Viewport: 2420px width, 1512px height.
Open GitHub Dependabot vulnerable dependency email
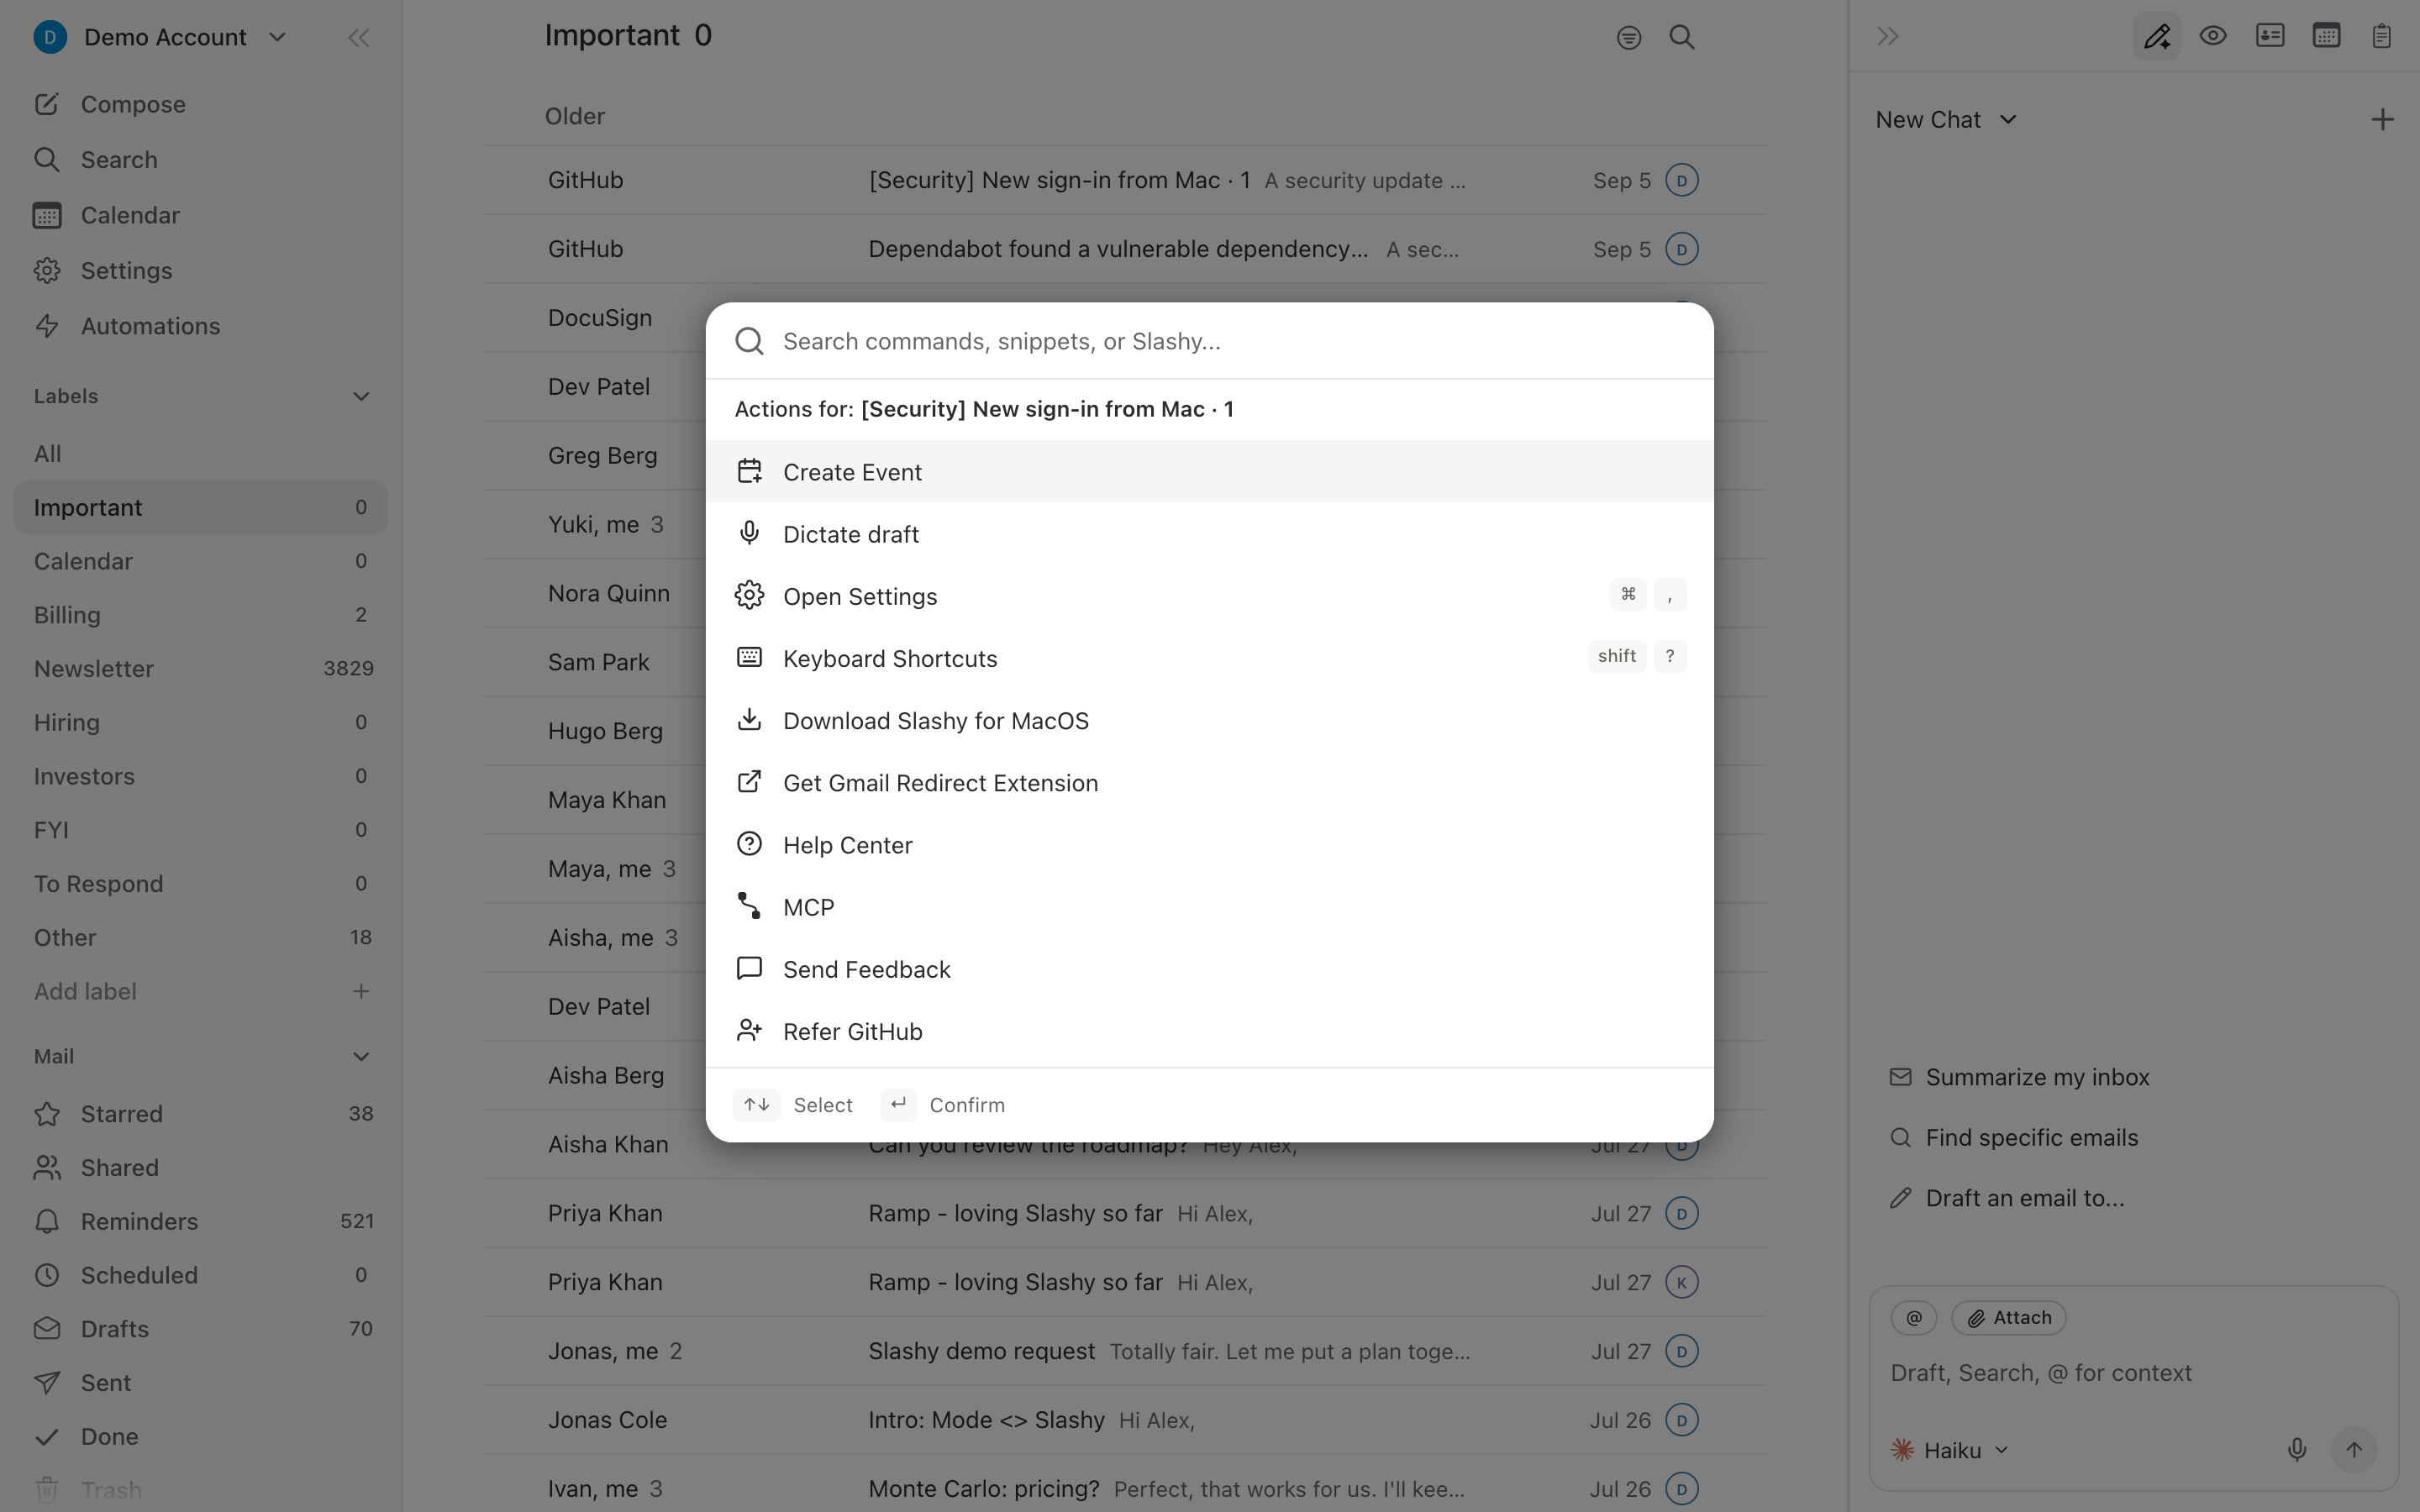coord(1124,249)
